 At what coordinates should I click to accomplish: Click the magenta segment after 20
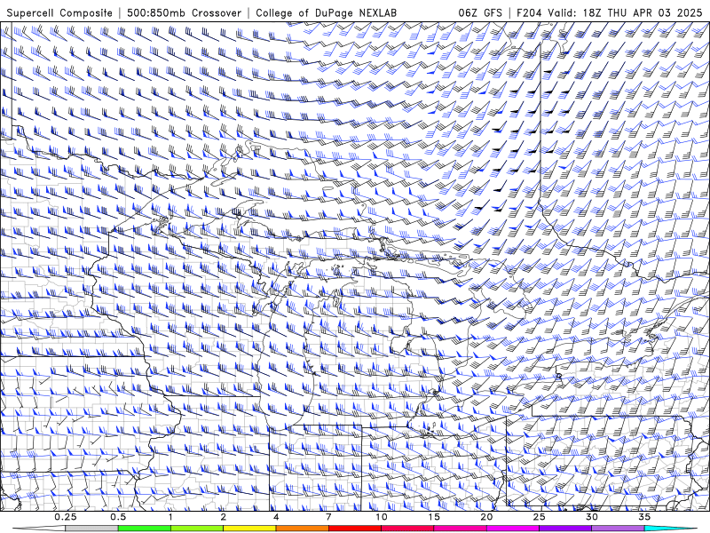[x=513, y=529]
